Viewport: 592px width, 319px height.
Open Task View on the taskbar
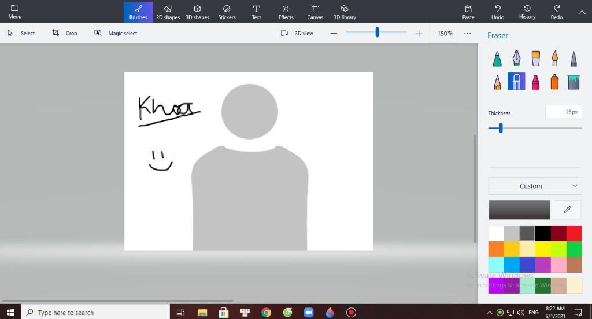[180, 312]
